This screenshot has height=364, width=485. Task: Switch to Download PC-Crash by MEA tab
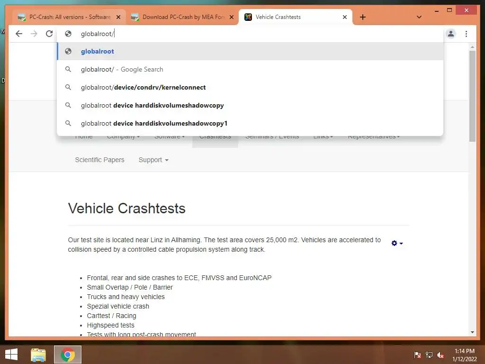[x=182, y=17]
